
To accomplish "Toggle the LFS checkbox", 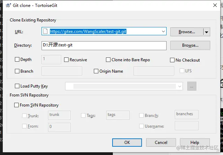I will (182, 71).
